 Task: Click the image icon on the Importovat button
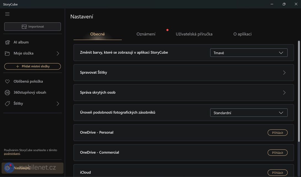(24, 27)
